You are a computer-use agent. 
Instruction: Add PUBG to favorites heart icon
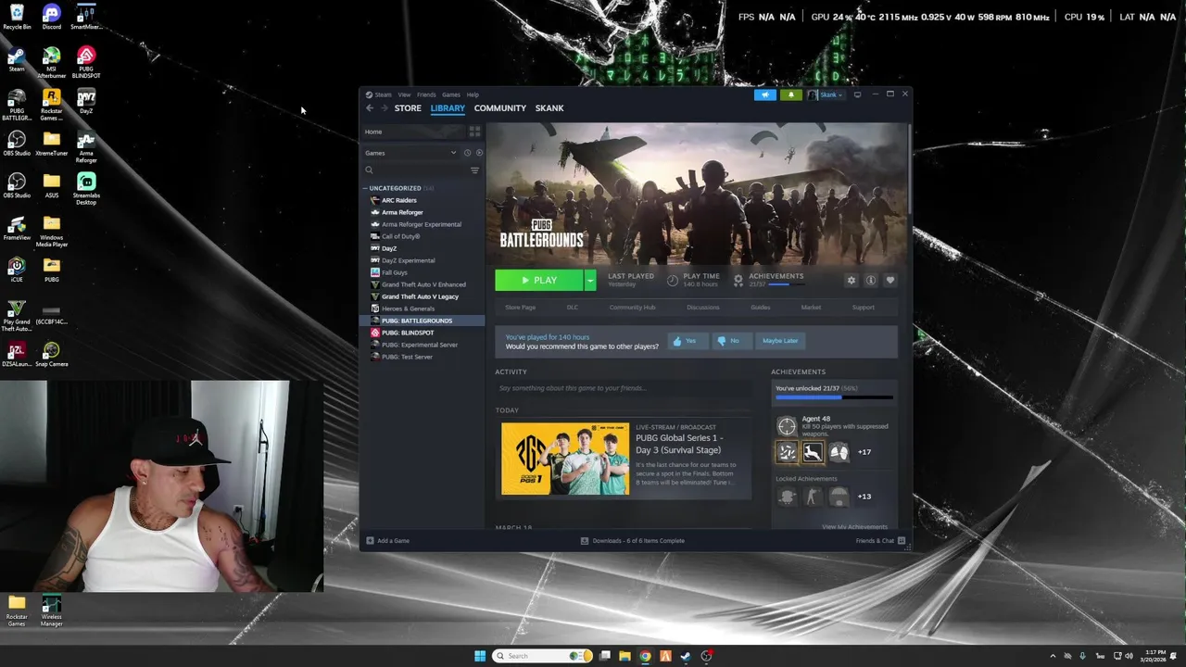pyautogui.click(x=890, y=280)
